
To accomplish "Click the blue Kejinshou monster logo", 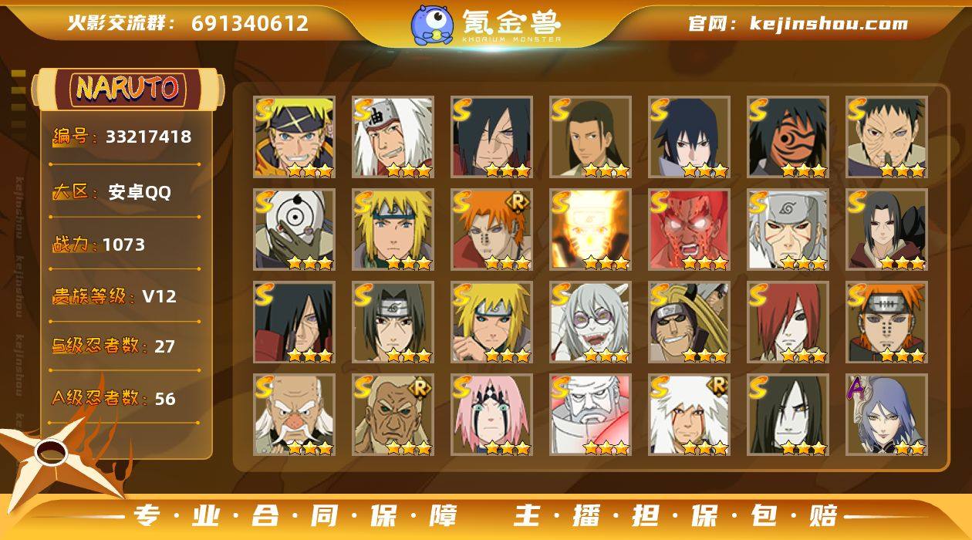I will pyautogui.click(x=431, y=24).
